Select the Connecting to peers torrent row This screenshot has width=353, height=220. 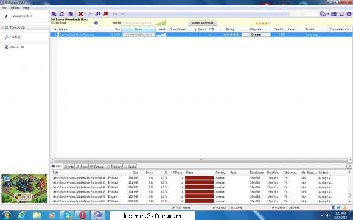tap(201, 35)
